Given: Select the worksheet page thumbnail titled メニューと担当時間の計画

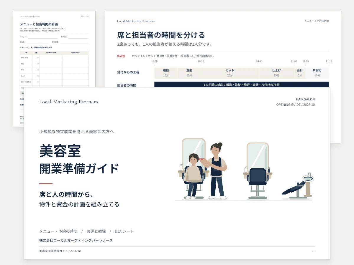Looking at the screenshot, I should click(x=54, y=49).
